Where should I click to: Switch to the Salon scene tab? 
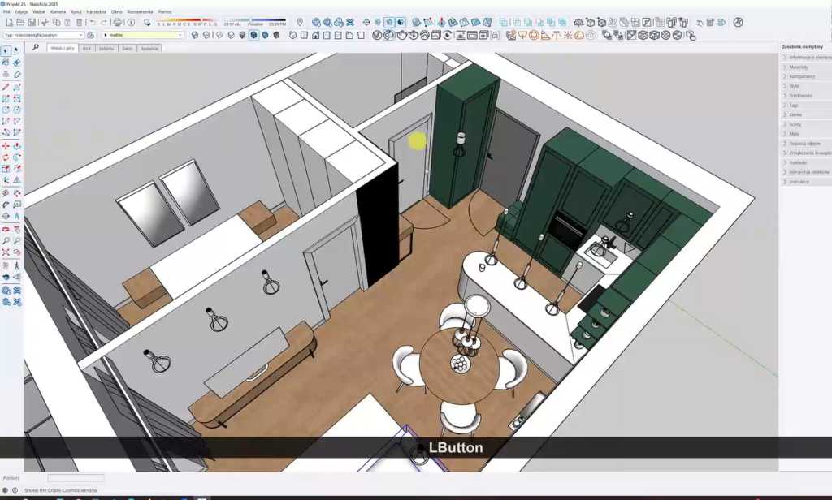tap(128, 49)
